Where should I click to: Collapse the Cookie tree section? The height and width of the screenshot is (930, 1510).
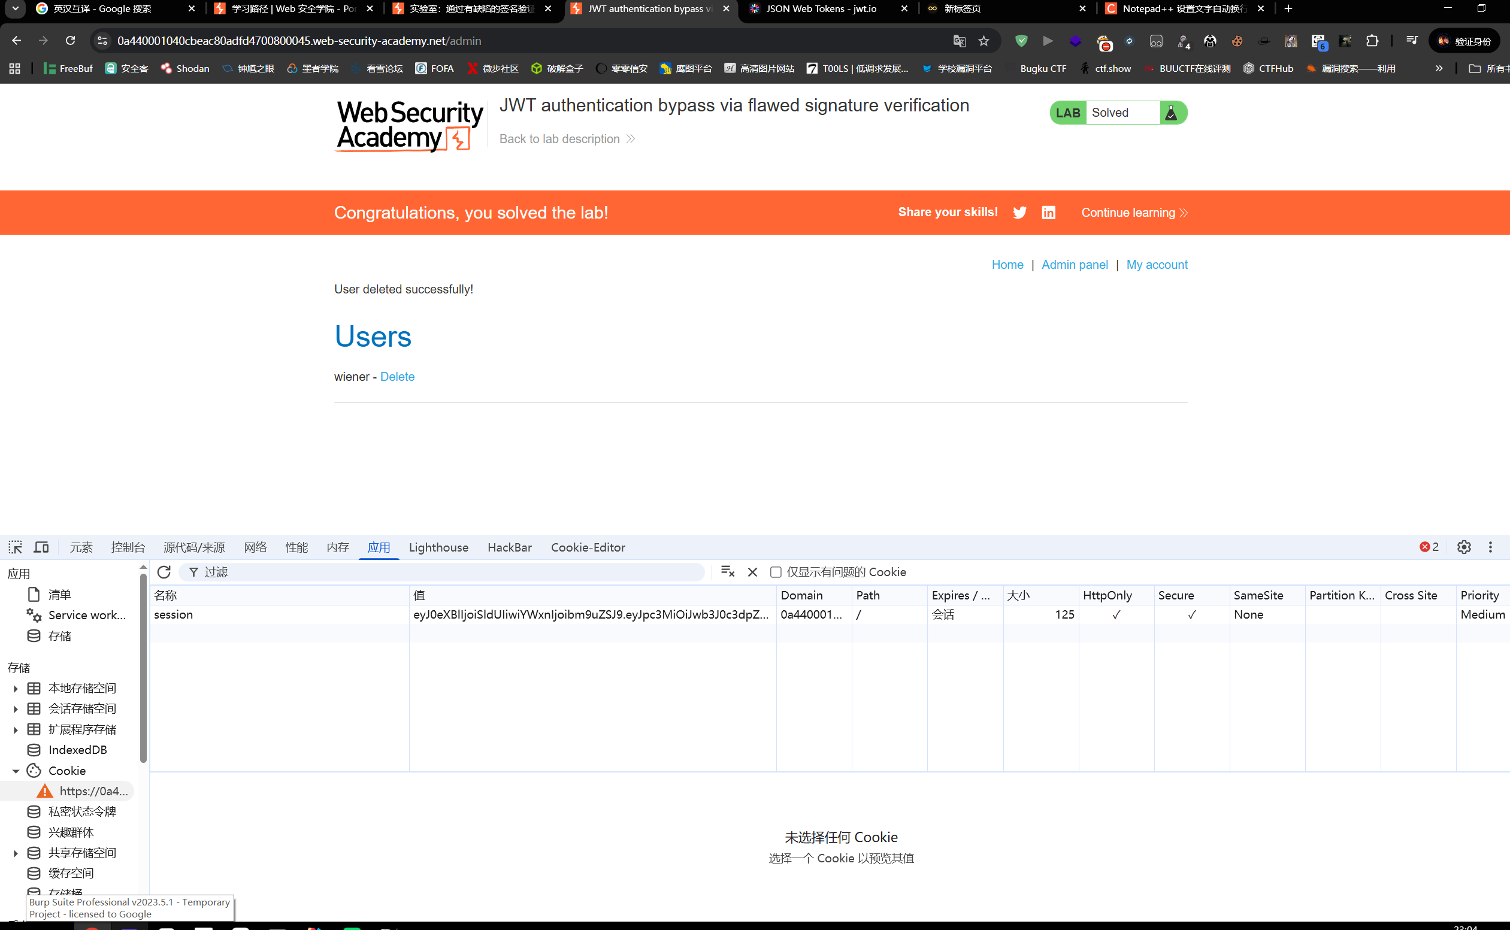[x=16, y=771]
